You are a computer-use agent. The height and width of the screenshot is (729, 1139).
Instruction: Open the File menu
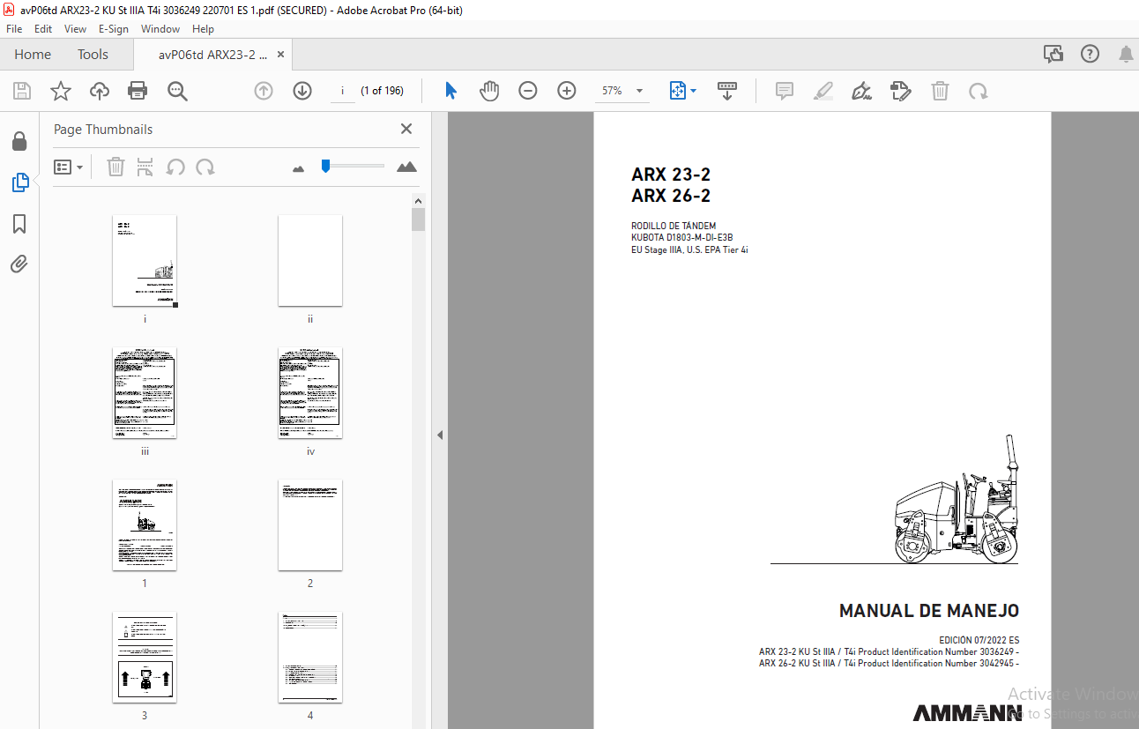point(14,29)
